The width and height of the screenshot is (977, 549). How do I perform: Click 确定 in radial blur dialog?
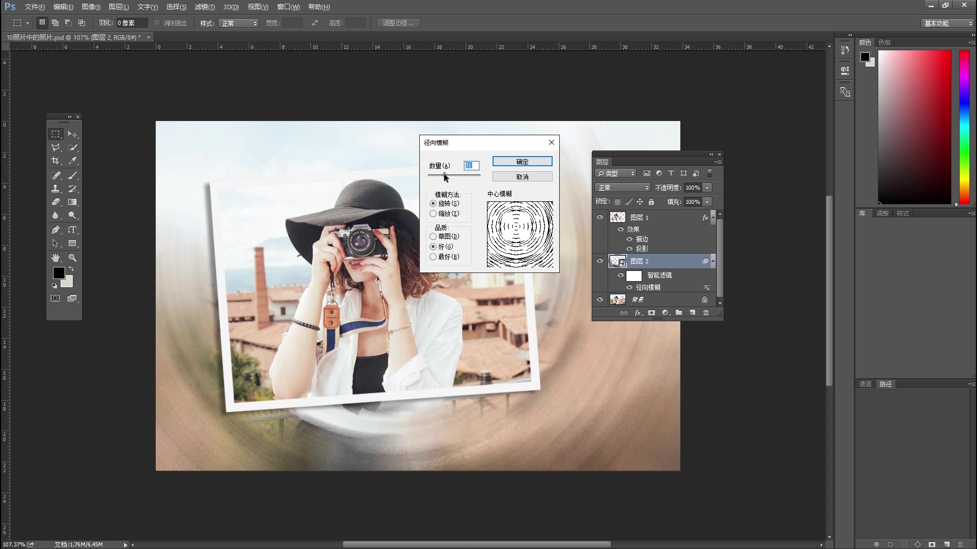coord(522,162)
